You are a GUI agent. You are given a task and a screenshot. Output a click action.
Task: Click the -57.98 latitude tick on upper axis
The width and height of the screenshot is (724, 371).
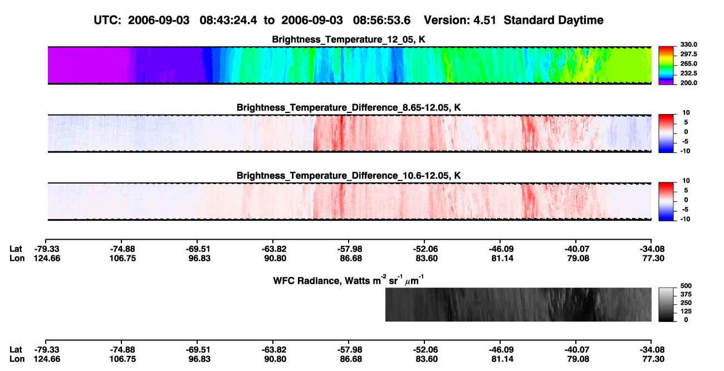pyautogui.click(x=349, y=249)
